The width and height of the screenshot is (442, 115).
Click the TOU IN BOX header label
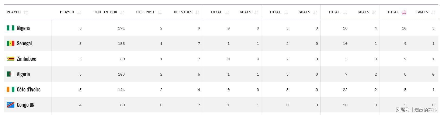[106, 12]
